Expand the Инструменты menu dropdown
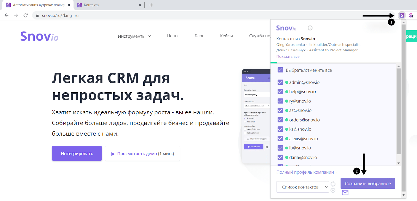The width and height of the screenshot is (417, 201). click(x=134, y=36)
